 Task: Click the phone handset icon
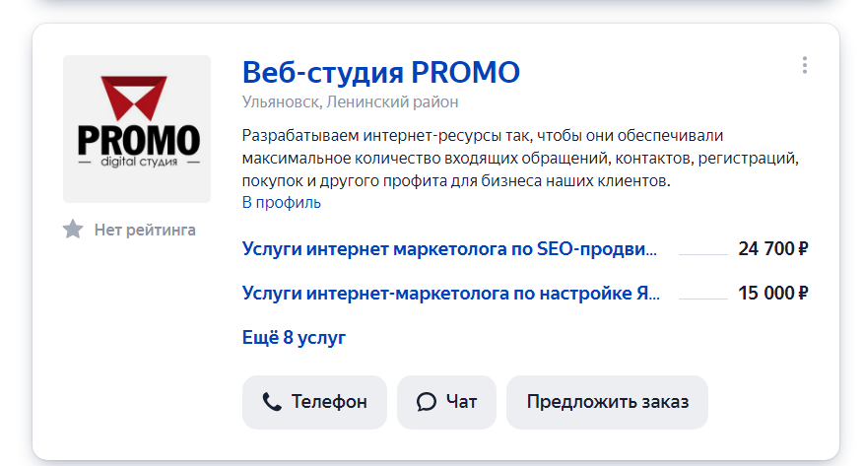(272, 402)
